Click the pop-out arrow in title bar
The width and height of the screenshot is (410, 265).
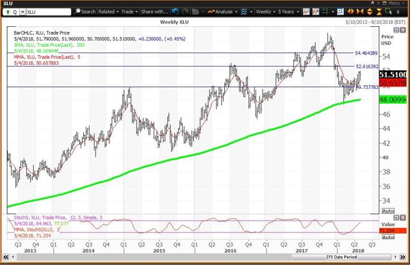click(x=372, y=3)
